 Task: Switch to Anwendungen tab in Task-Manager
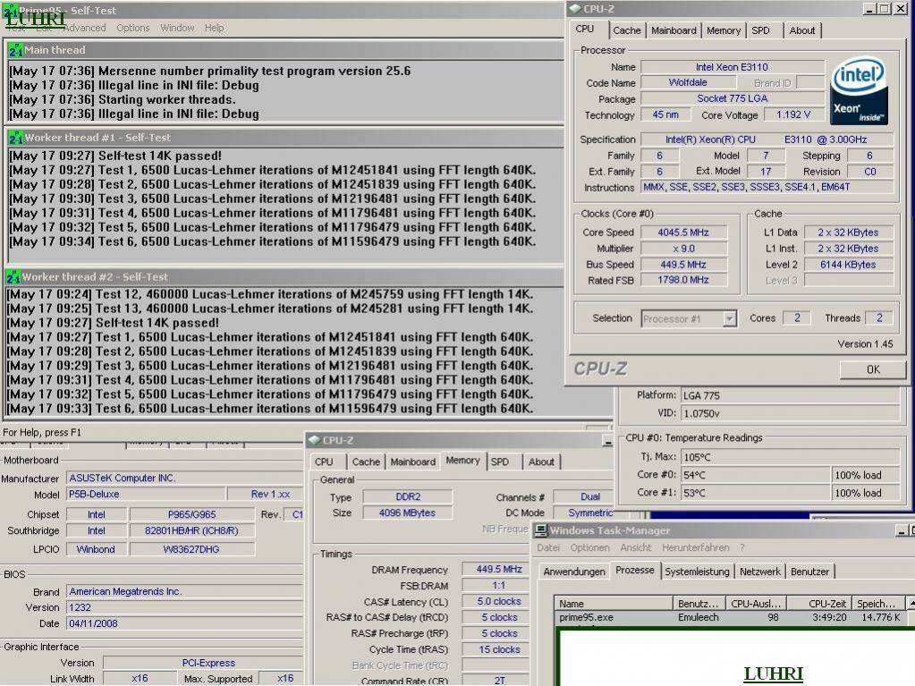(574, 572)
